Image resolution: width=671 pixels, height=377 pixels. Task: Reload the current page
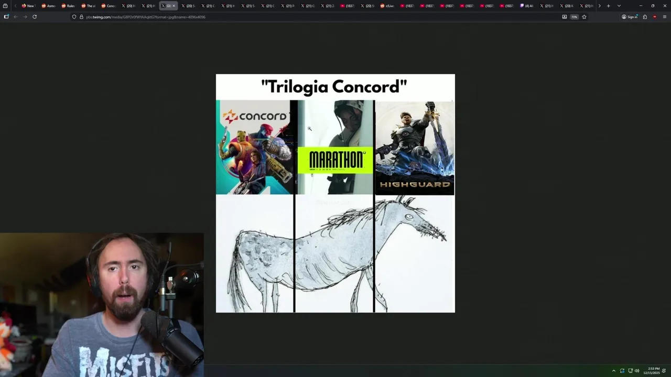35,17
